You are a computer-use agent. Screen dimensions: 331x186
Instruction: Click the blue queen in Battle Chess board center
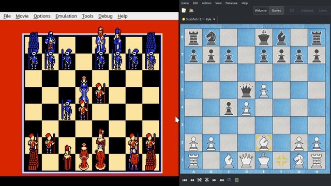point(84,89)
